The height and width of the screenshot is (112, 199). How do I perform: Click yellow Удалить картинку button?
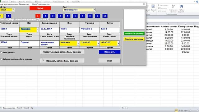tap(134, 39)
